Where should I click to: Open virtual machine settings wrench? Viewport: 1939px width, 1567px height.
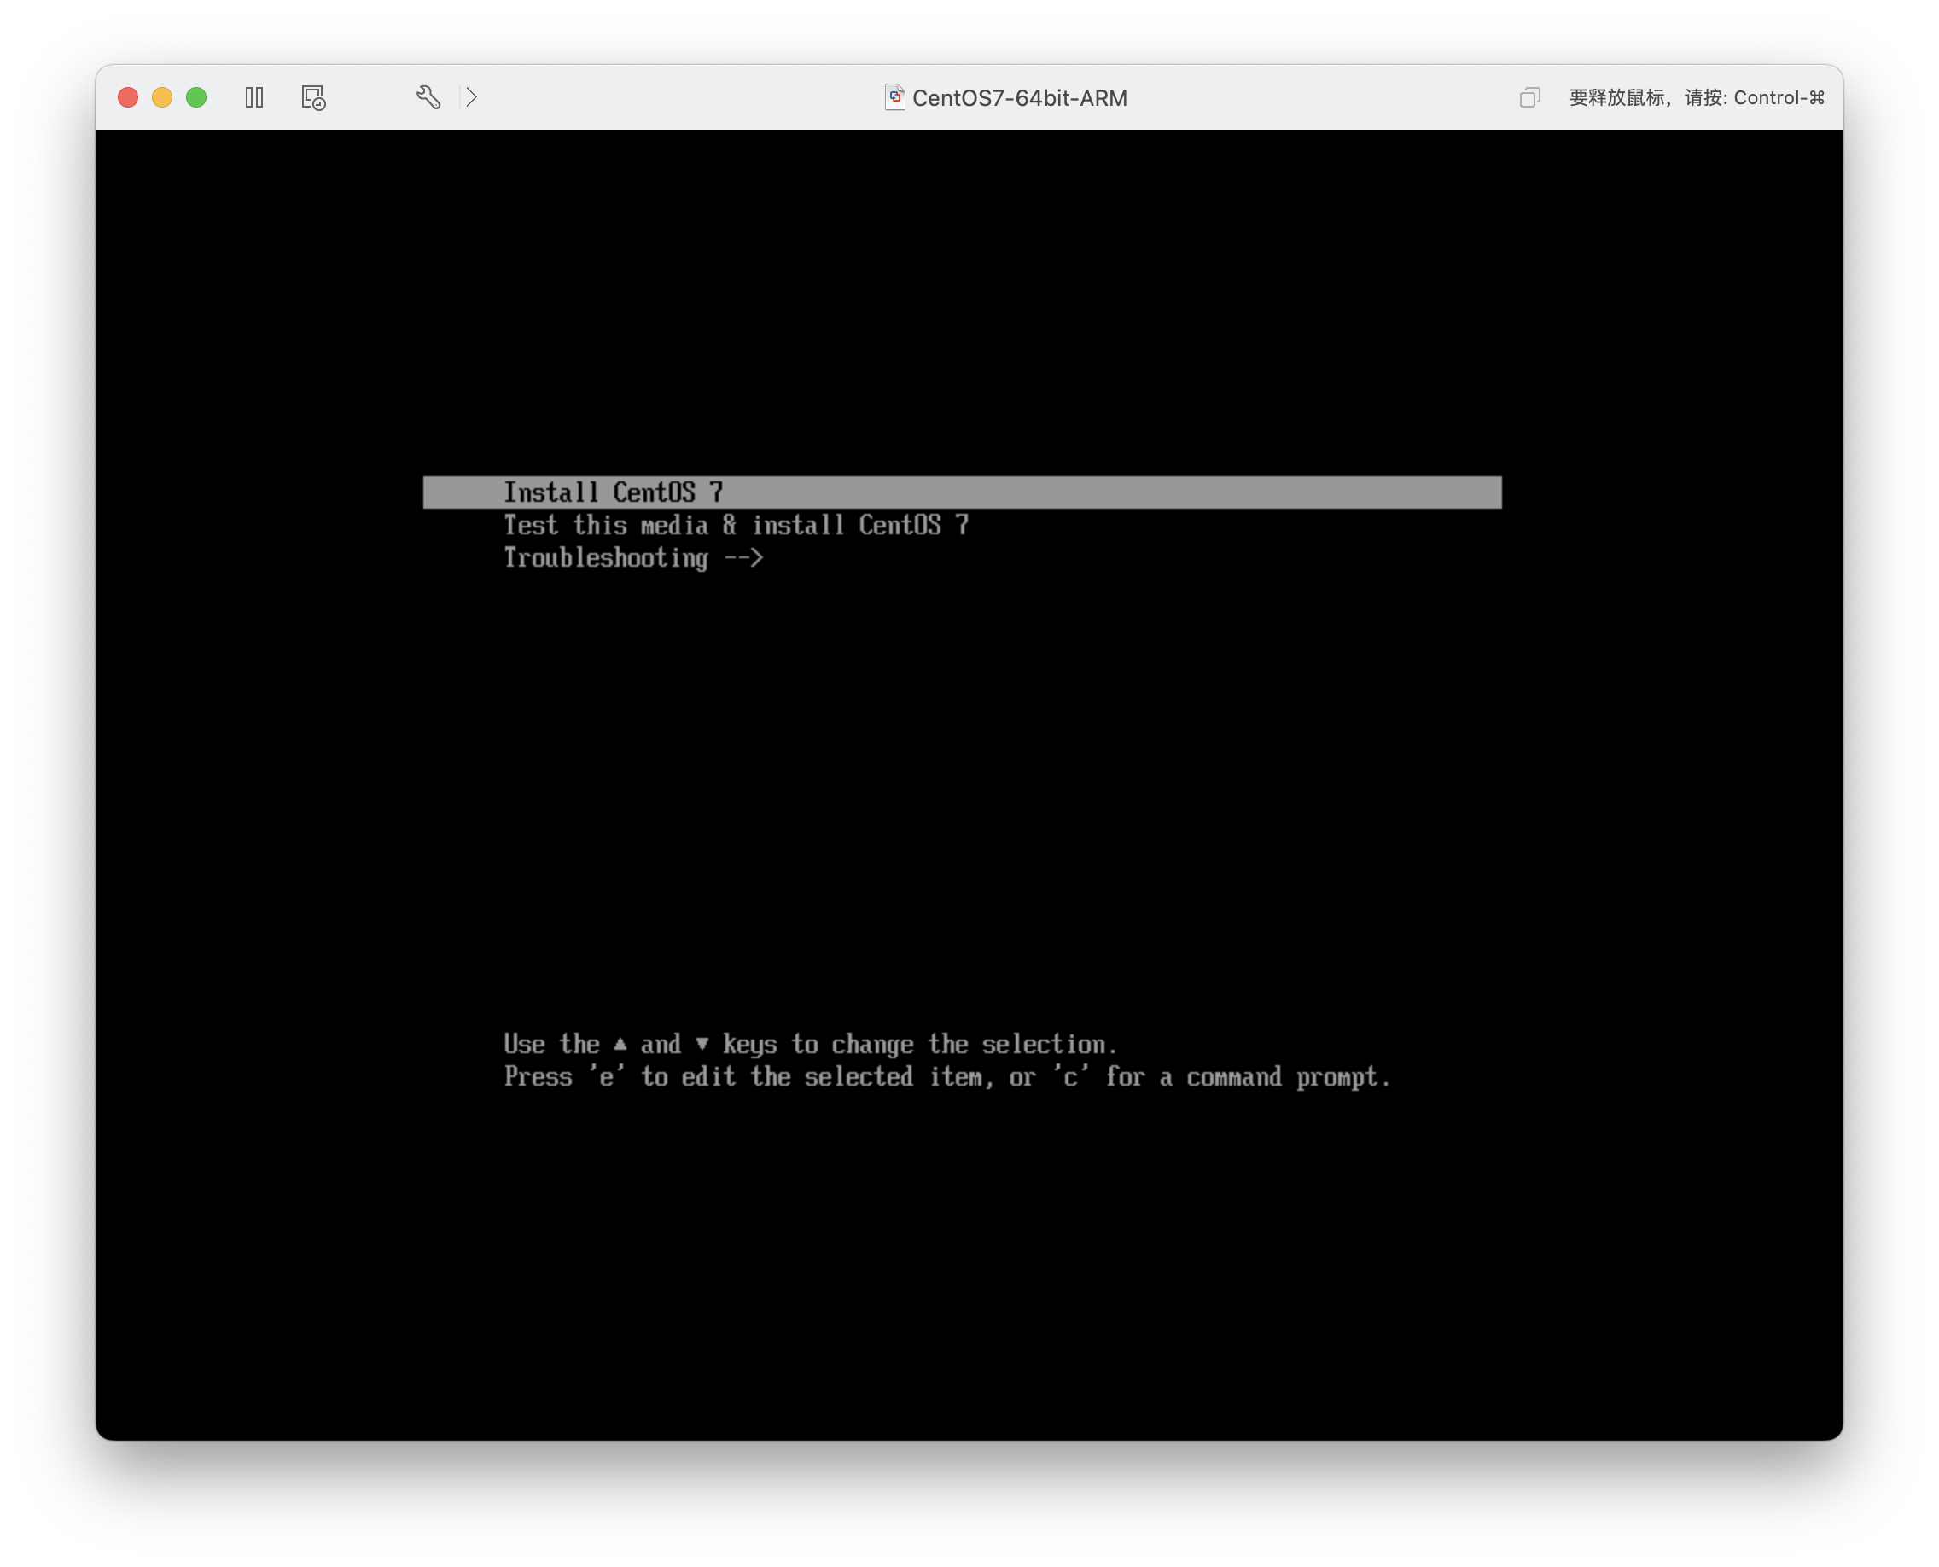pos(428,97)
